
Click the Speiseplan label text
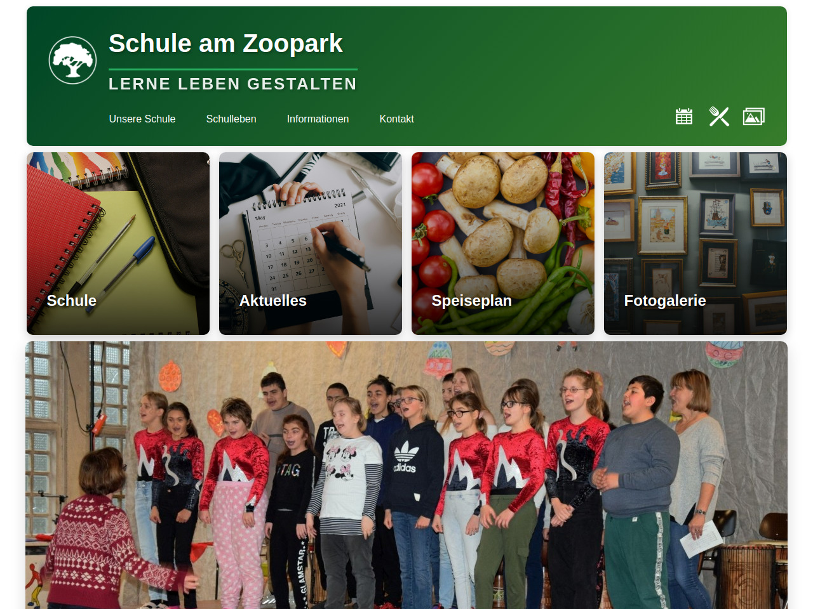[x=472, y=301]
